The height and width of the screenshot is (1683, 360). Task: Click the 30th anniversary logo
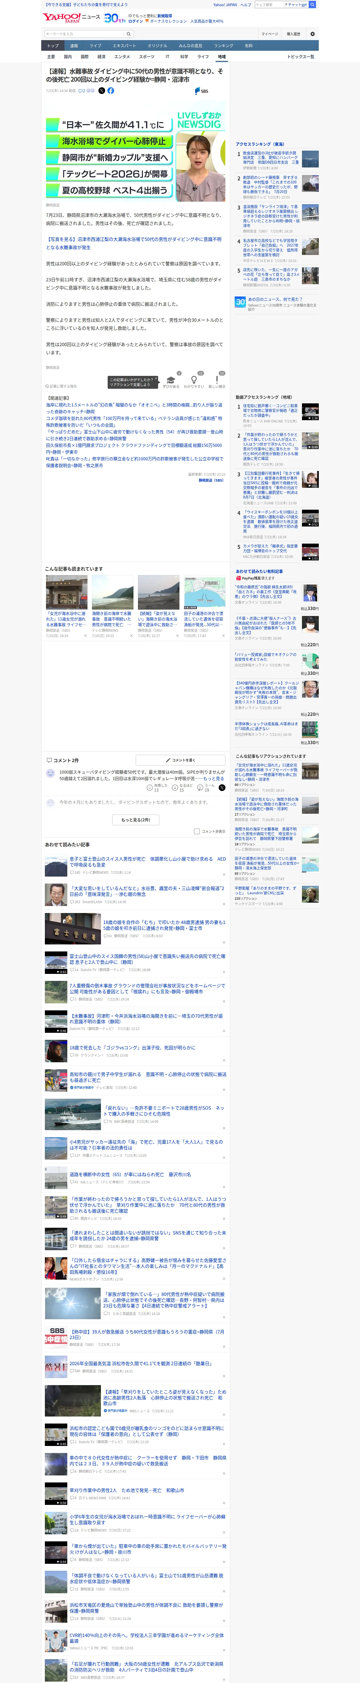(x=114, y=18)
